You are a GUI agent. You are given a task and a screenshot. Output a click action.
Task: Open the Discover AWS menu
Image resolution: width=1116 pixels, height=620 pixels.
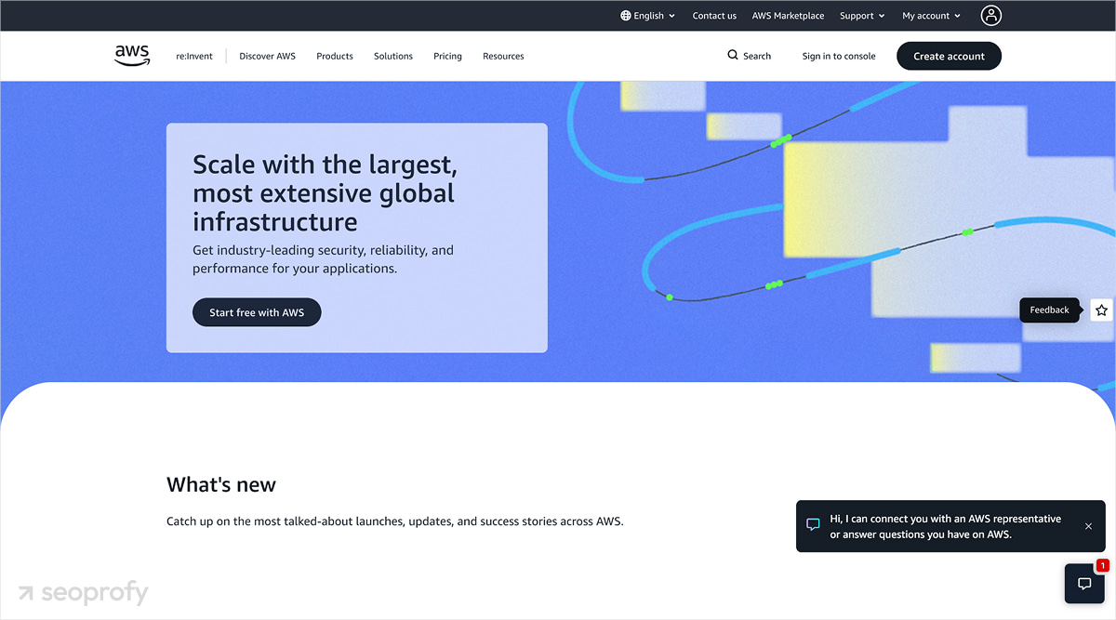click(x=267, y=56)
